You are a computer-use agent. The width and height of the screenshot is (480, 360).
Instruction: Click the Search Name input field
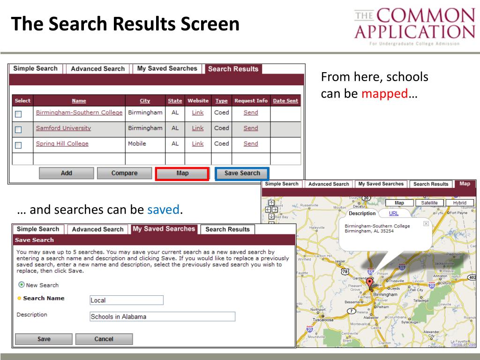tap(127, 300)
